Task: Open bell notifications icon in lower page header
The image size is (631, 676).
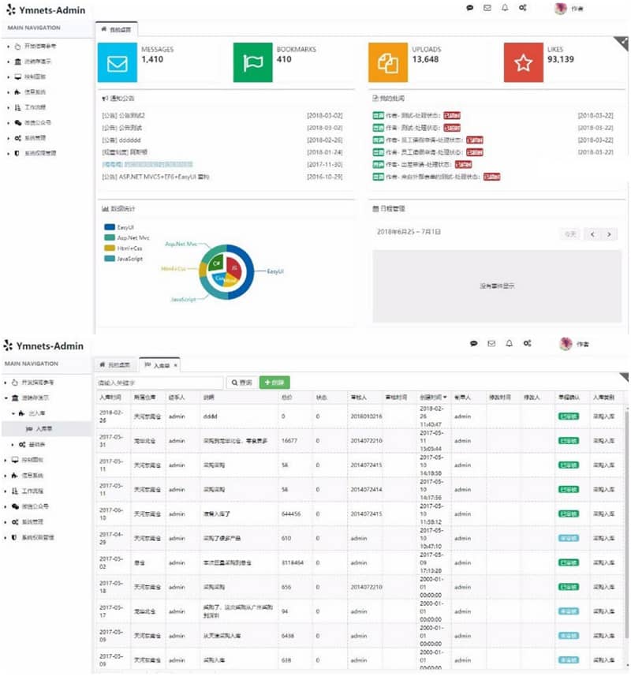Action: (509, 344)
